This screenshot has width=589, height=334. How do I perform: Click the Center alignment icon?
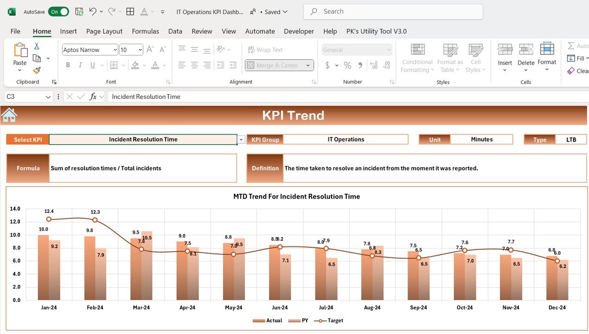pyautogui.click(x=195, y=65)
